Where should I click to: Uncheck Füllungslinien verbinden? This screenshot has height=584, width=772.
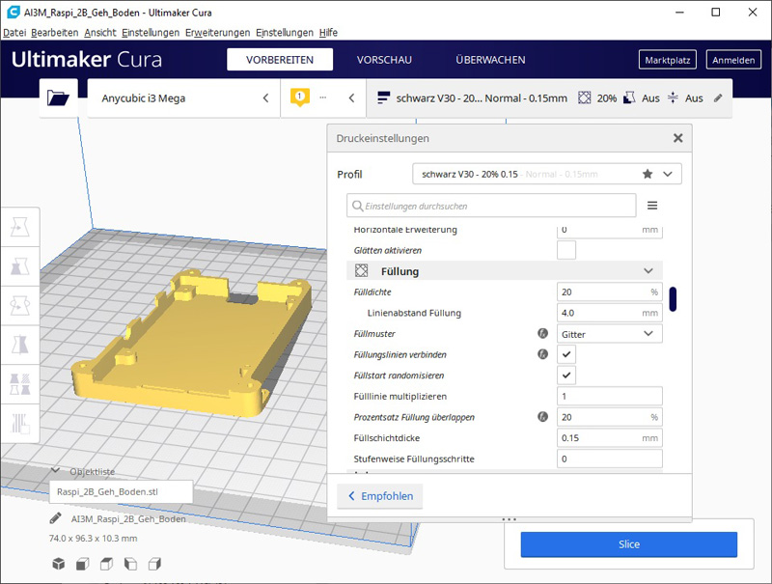pyautogui.click(x=566, y=354)
